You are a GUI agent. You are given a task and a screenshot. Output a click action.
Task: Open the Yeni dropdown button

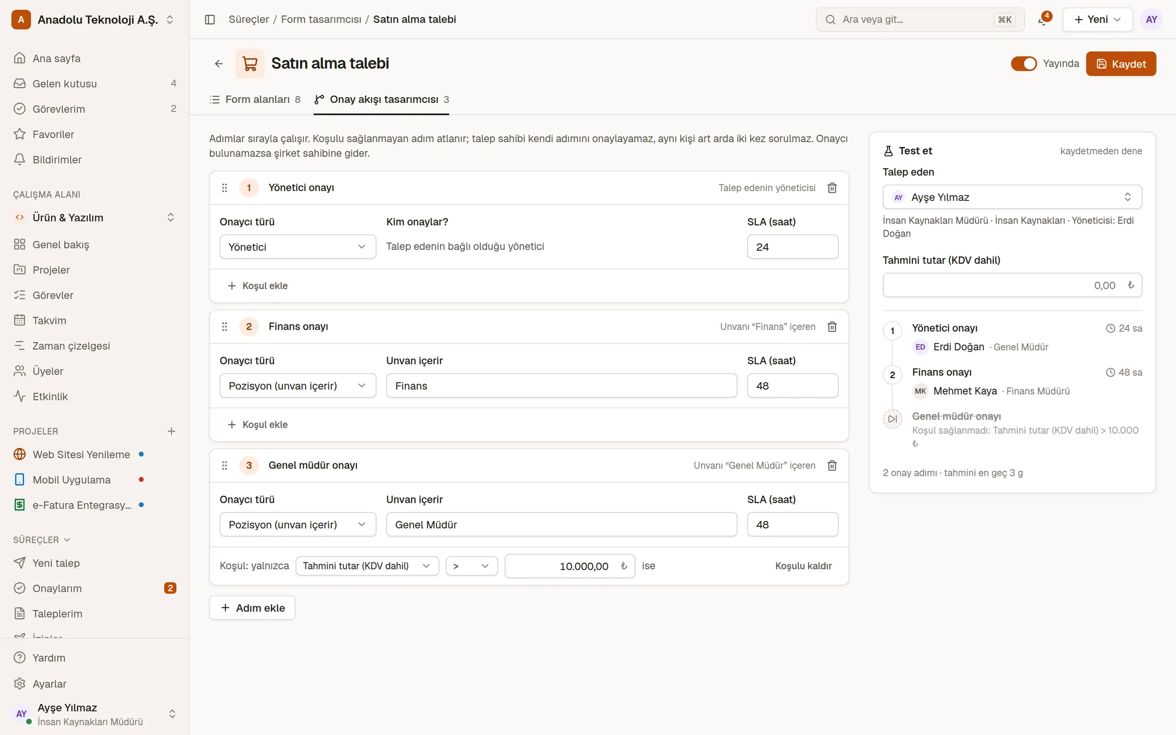pos(1097,20)
